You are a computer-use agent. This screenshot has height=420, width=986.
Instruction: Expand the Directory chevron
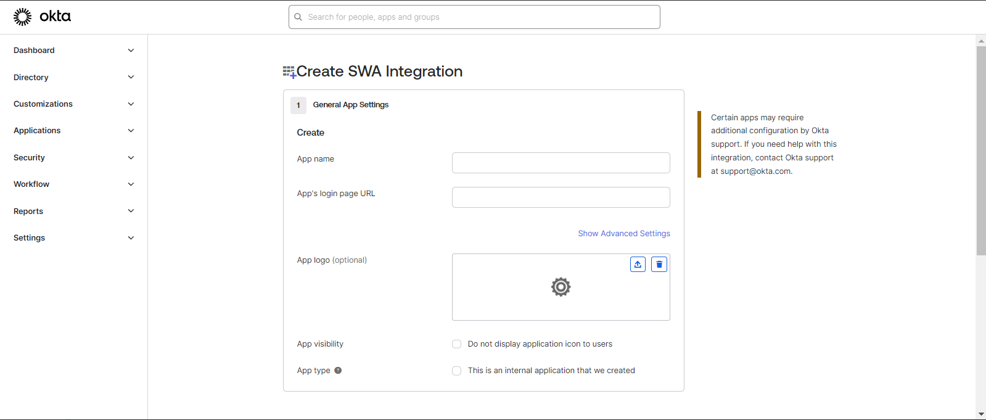(131, 77)
